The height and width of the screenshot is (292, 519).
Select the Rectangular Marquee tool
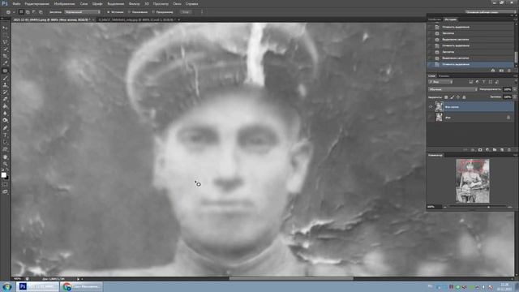[x=5, y=35]
